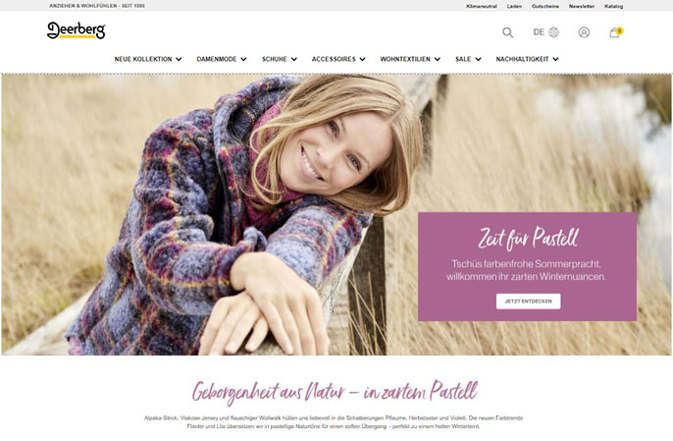The height and width of the screenshot is (441, 673).
Task: Expand the Schuhe dropdown arrow
Action: click(293, 59)
